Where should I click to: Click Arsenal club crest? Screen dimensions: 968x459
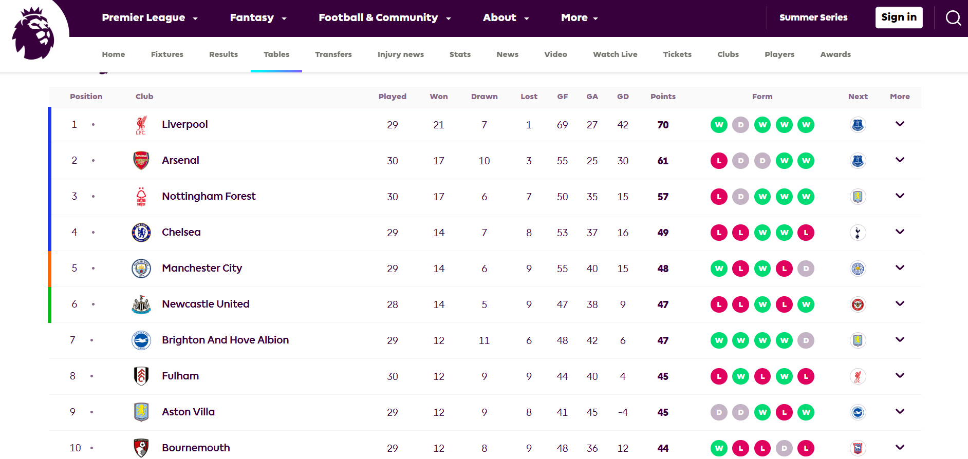(141, 161)
